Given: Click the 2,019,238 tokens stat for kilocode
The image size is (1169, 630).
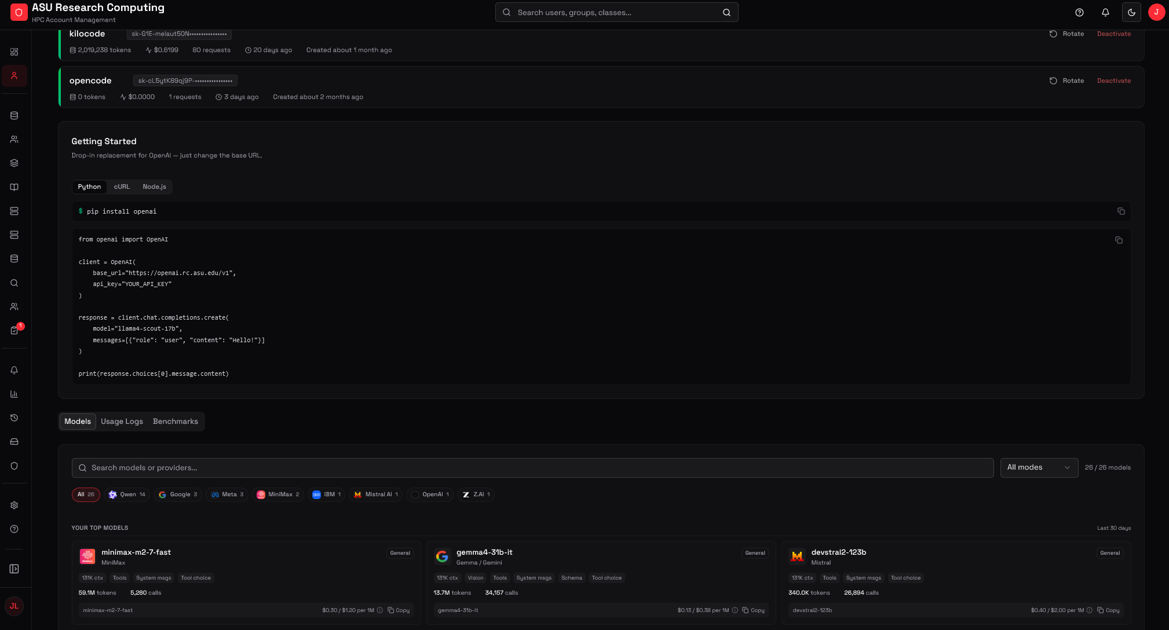Looking at the screenshot, I should (100, 50).
